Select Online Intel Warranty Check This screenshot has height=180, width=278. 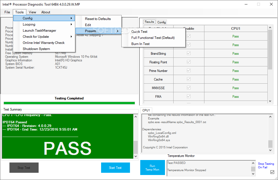(44, 43)
